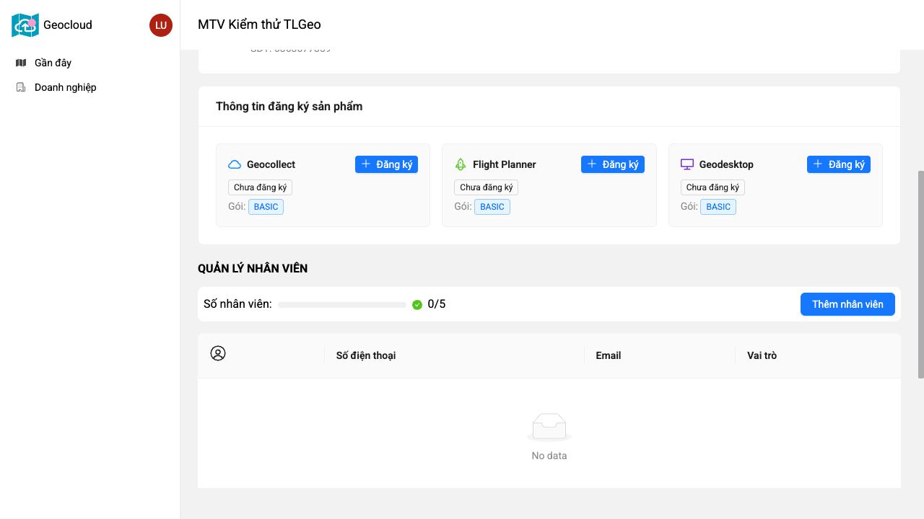Click the BASIC tag under Geocollect
This screenshot has height=519, width=924.
(266, 207)
